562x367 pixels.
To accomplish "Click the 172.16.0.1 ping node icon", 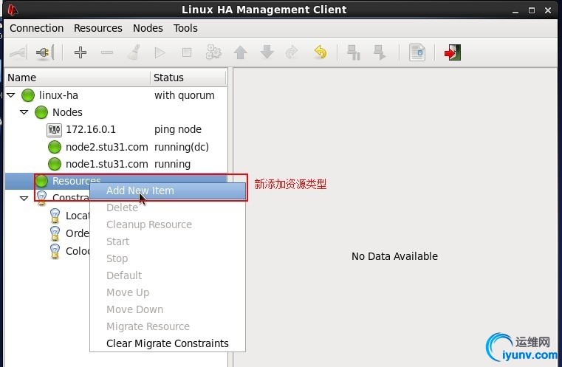I will click(54, 130).
